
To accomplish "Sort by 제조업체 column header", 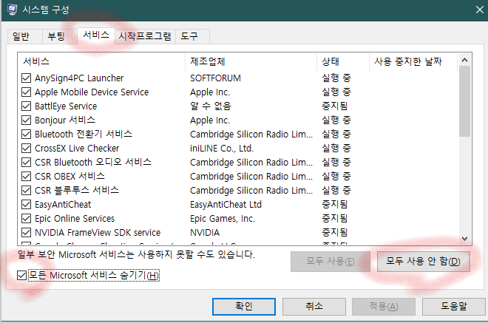I will [251, 61].
